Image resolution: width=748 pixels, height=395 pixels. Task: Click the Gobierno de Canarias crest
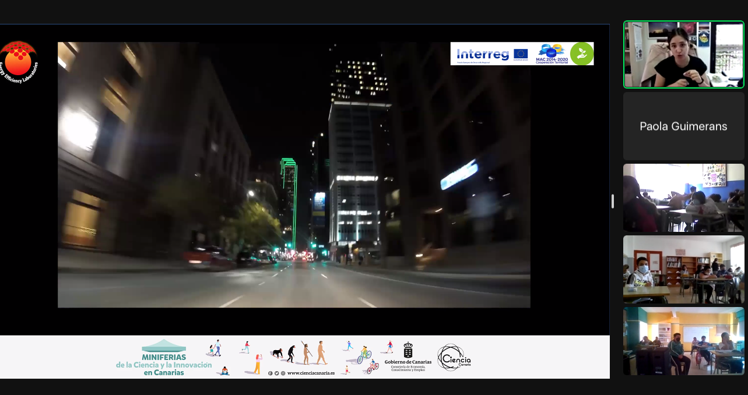[x=408, y=350]
